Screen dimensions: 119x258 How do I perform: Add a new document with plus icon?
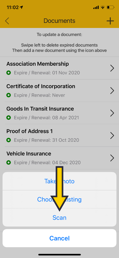tap(110, 21)
